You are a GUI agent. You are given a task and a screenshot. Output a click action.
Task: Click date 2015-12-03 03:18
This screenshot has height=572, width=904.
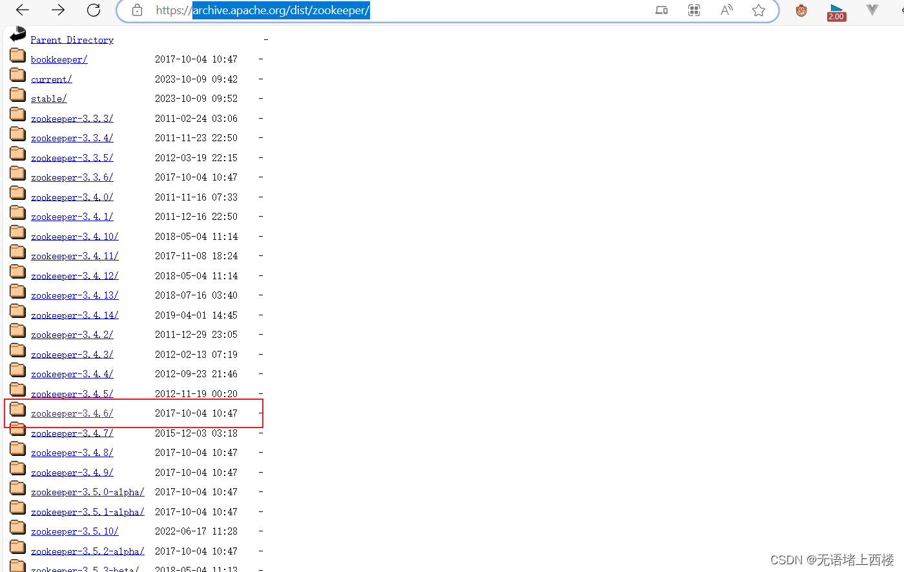(x=196, y=433)
